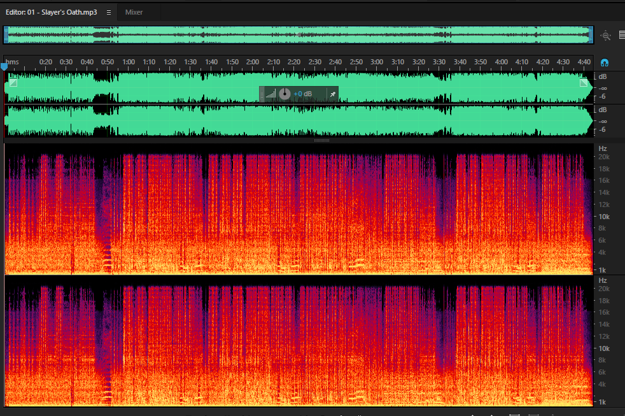This screenshot has height=416, width=625.
Task: Select the +0 dB HUD value
Action: click(302, 94)
